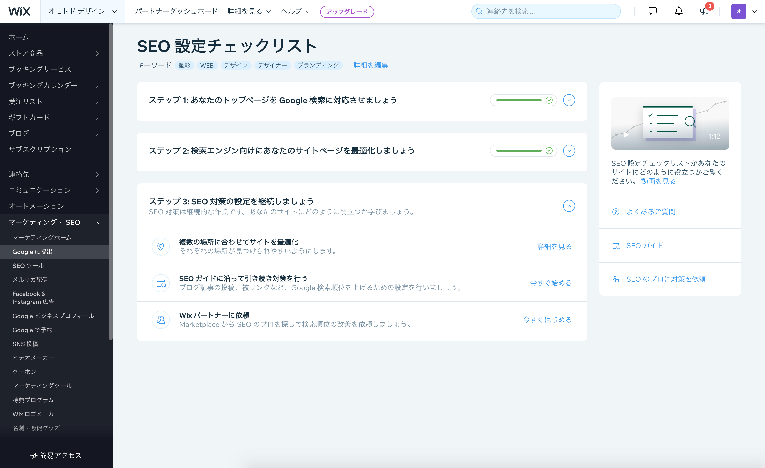Click the purple user avatar
Viewport: 765px width, 468px height.
738,12
